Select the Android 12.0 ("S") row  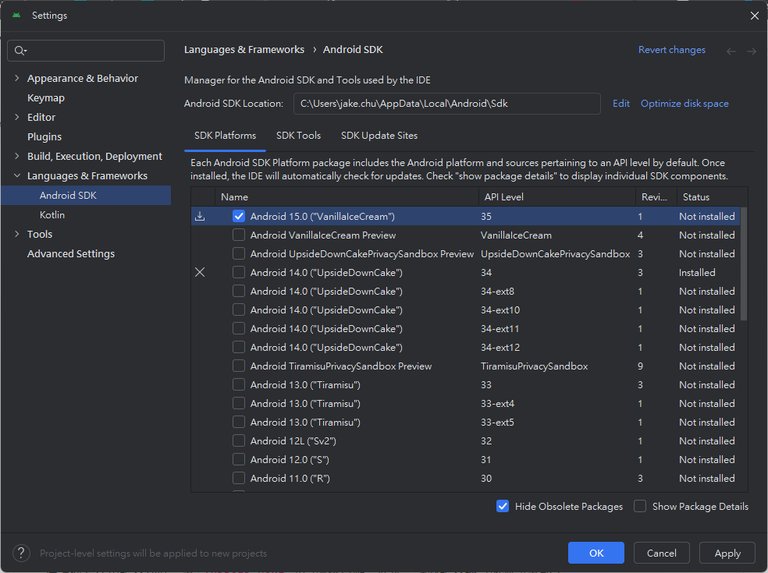tap(465, 459)
